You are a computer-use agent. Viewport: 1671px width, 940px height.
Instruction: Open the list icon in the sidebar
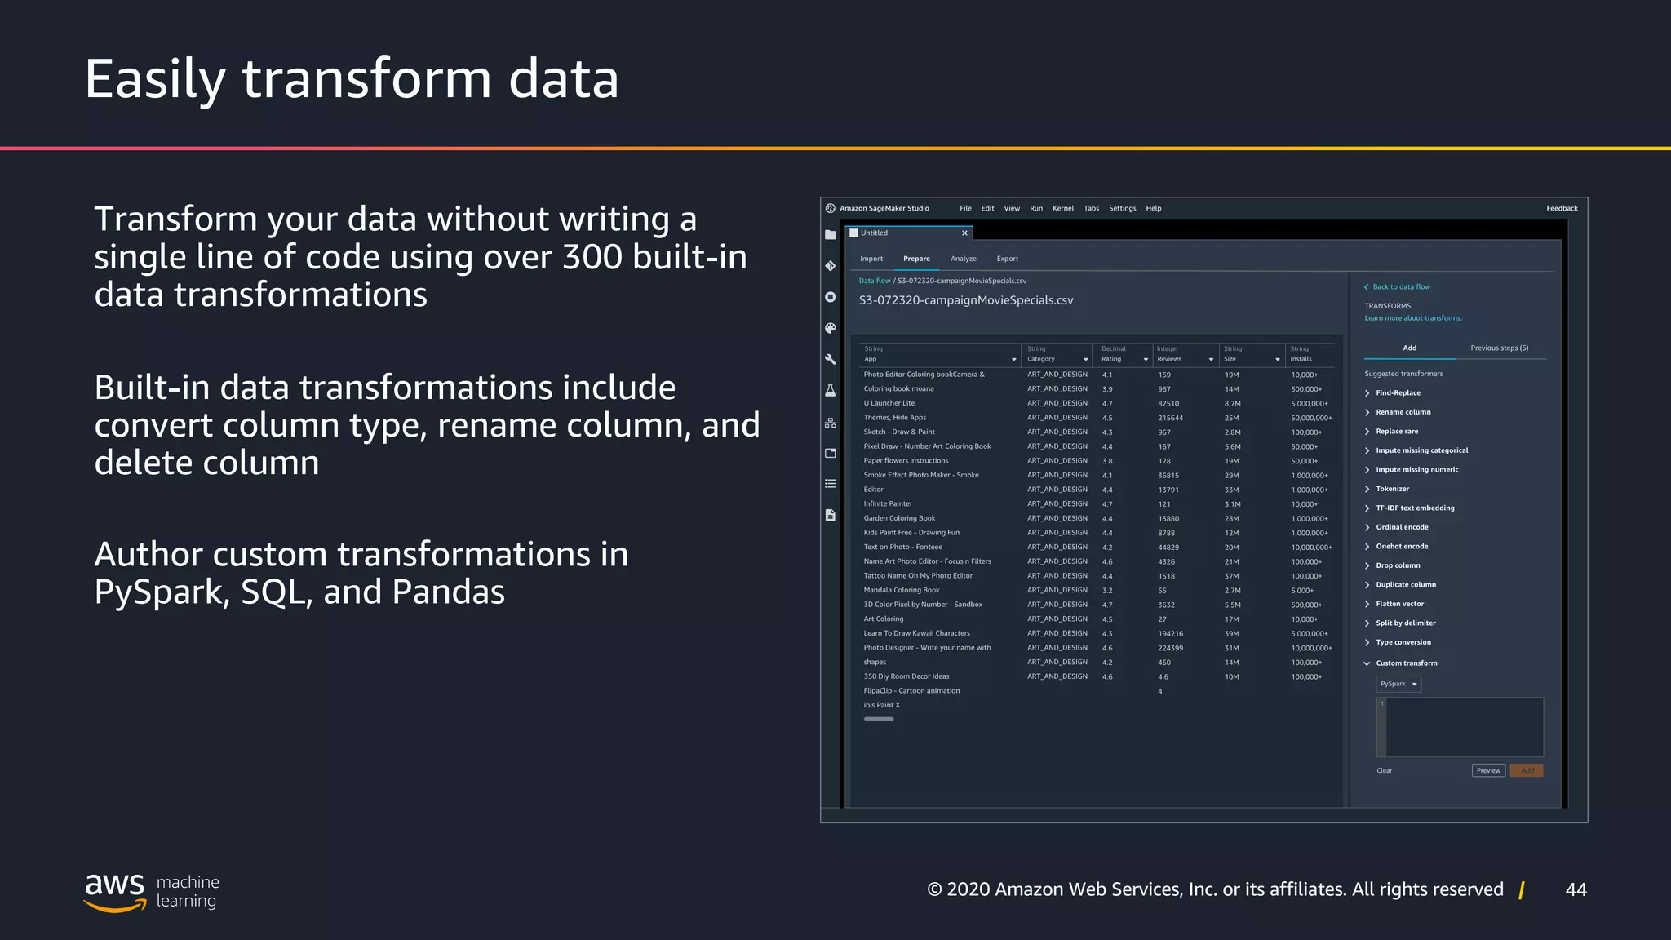point(830,484)
